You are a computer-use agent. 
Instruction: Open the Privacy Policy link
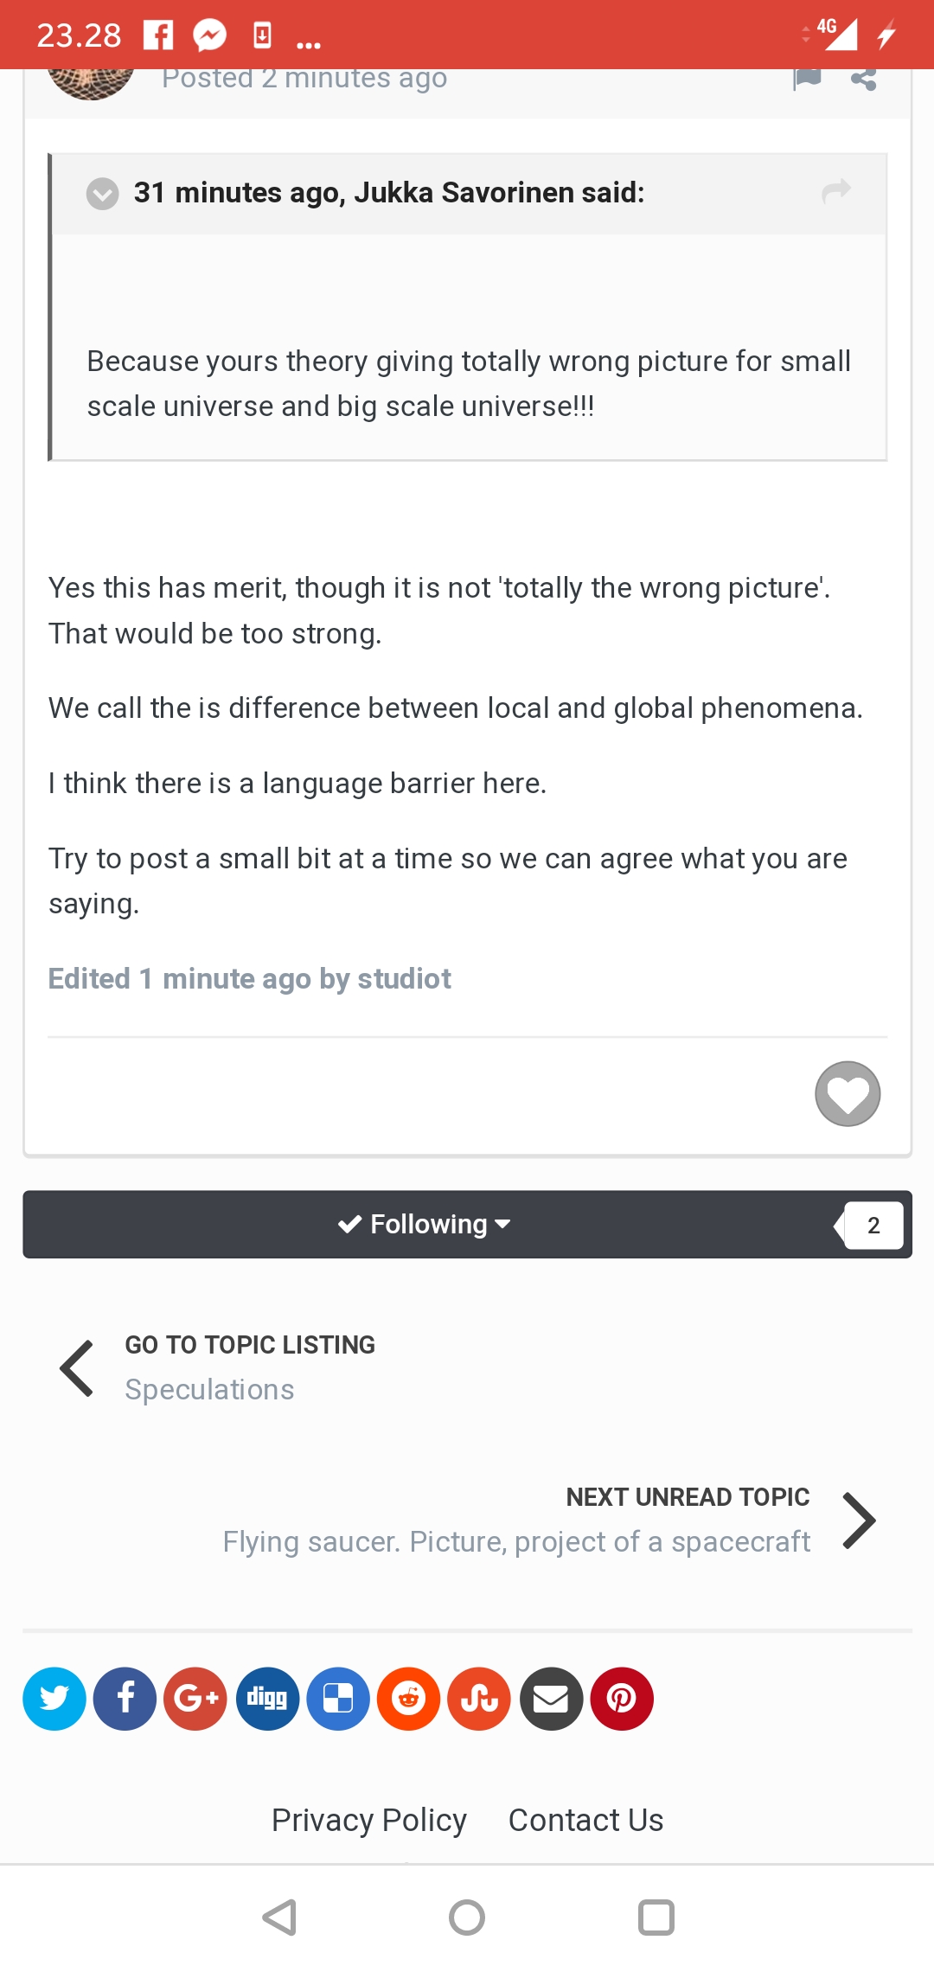click(x=369, y=1820)
